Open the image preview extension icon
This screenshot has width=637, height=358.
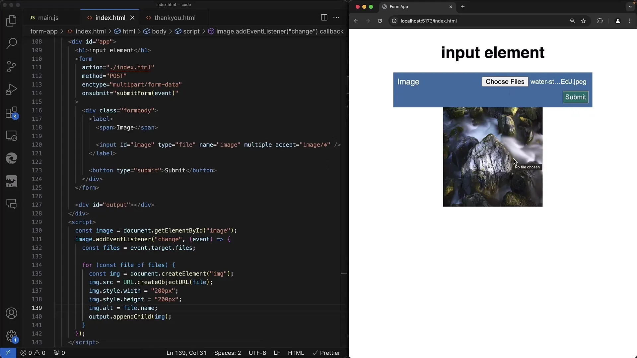click(x=11, y=181)
